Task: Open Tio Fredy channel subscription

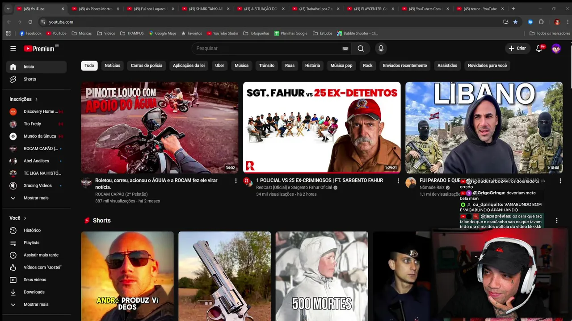Action: coord(36,124)
